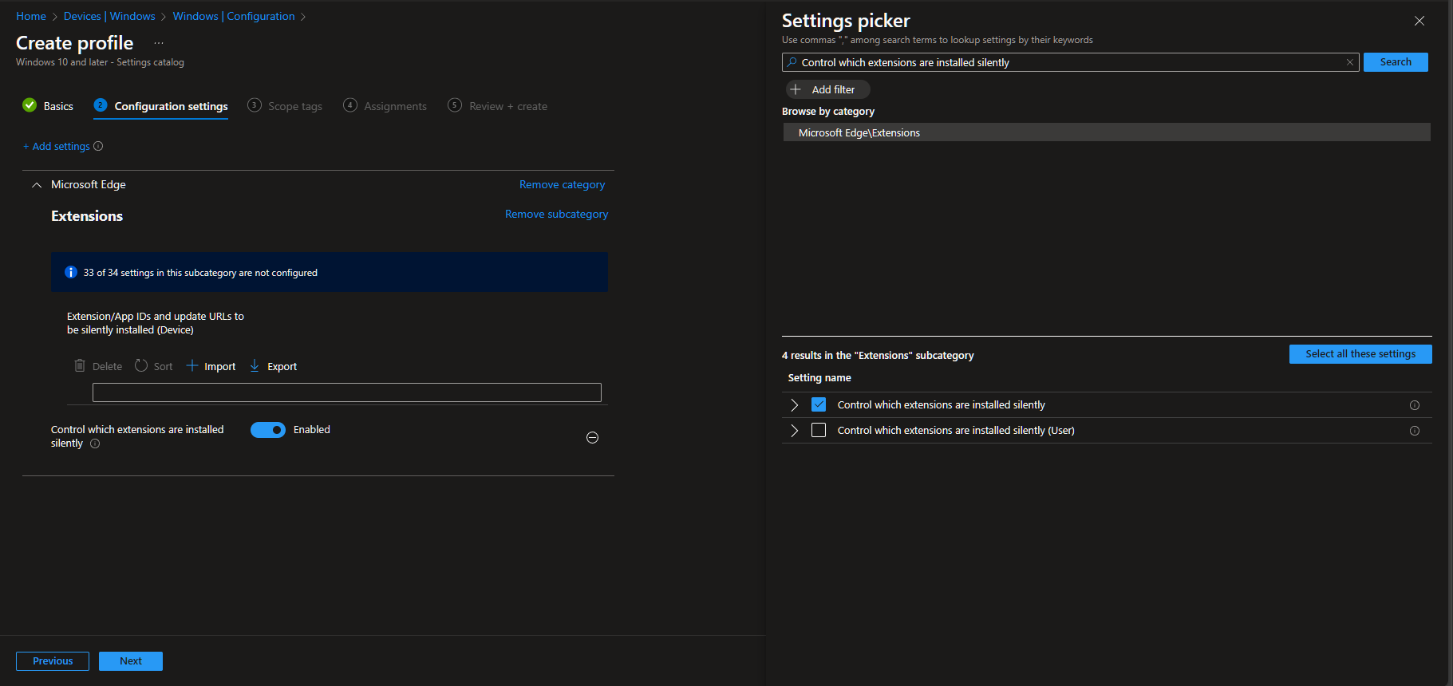Uncheck 'Control which extensions are installed silently' checkbox
1453x686 pixels.
[819, 404]
